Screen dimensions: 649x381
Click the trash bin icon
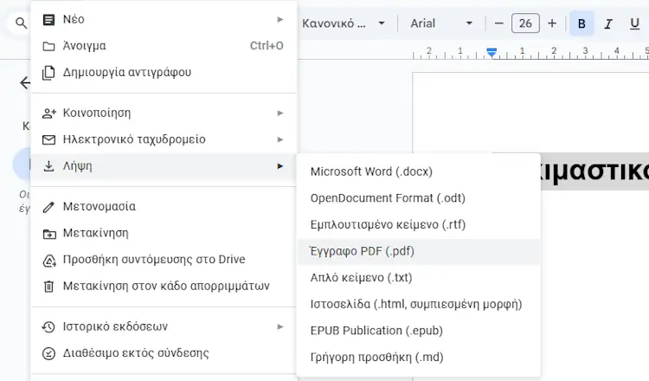click(48, 286)
